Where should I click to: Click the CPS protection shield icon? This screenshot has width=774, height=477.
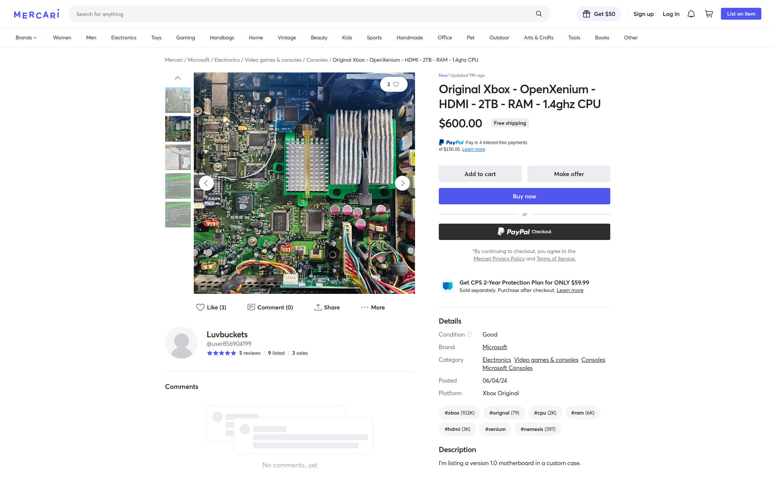click(448, 286)
